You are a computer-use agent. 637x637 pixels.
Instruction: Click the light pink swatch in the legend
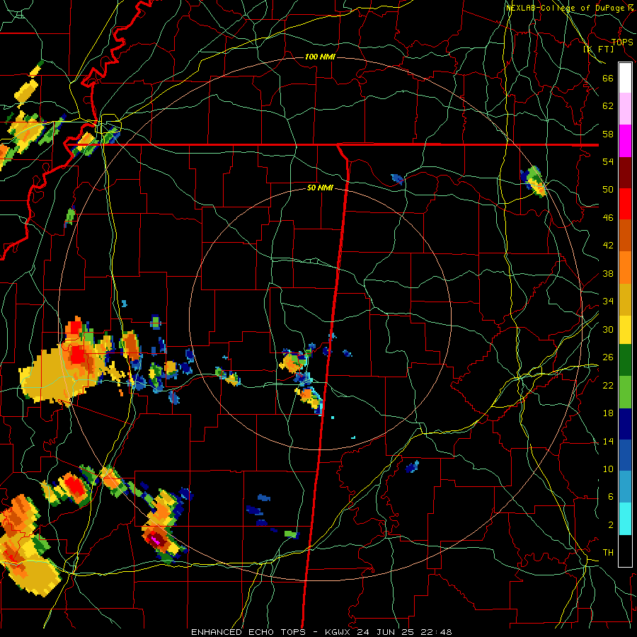[625, 108]
